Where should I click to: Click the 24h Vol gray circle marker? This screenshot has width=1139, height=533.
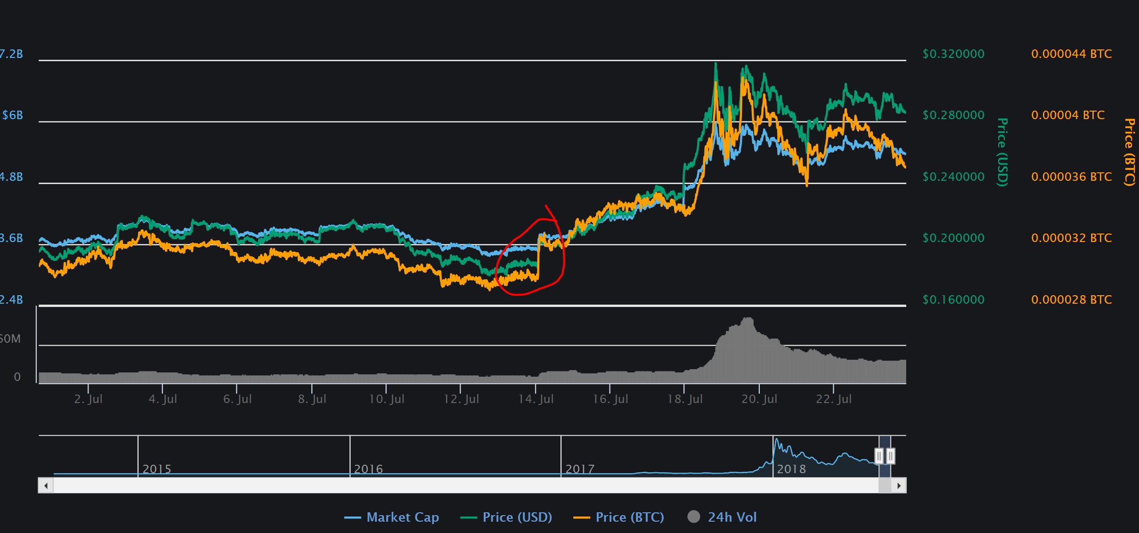693,517
